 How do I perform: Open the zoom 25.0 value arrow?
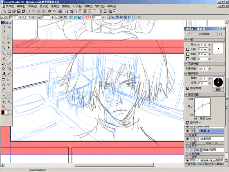point(20,17)
